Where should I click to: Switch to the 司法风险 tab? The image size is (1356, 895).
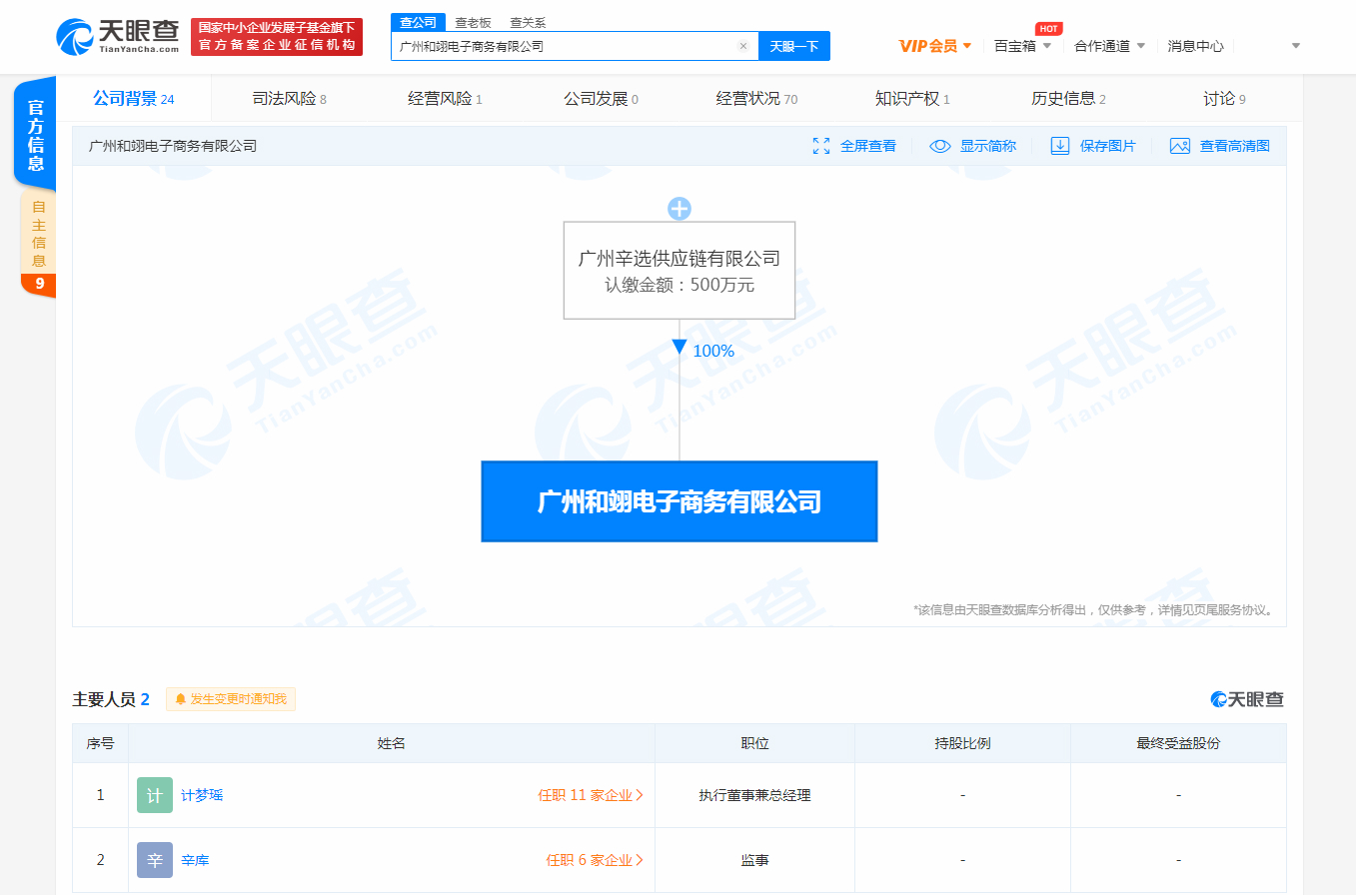tap(283, 98)
